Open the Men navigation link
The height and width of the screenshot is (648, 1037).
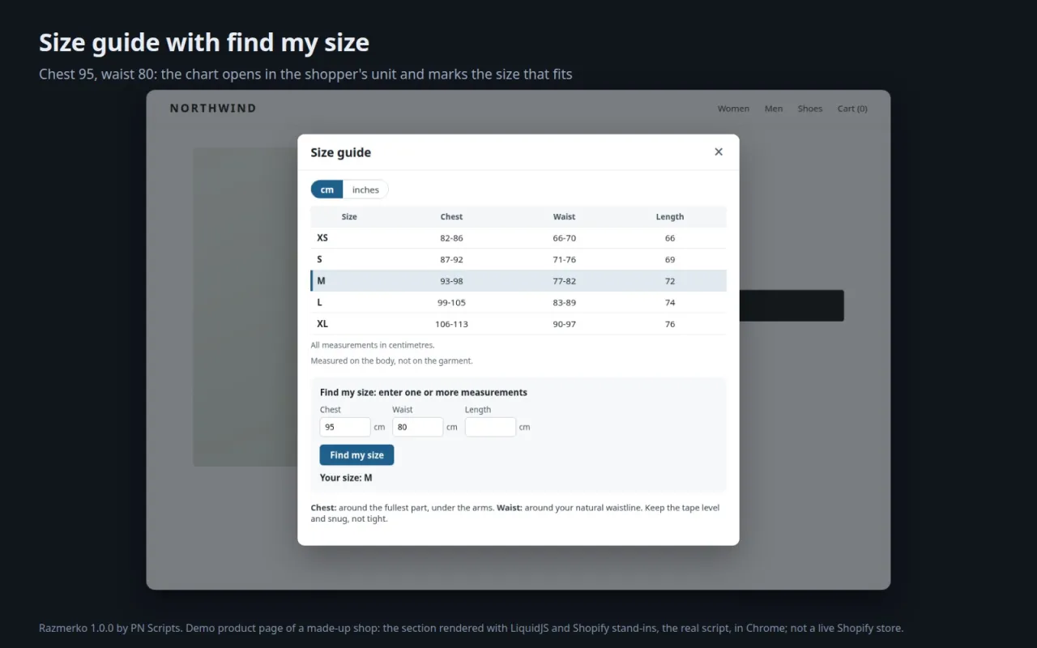(774, 109)
